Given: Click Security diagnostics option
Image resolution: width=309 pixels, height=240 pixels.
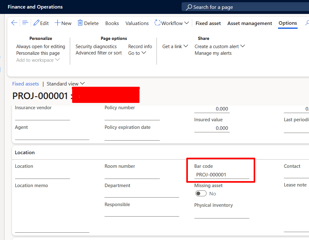Looking at the screenshot, I should click(x=96, y=47).
